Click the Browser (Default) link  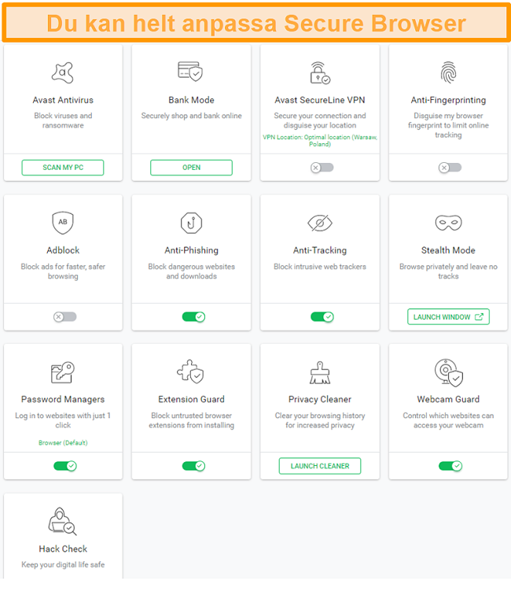63,443
